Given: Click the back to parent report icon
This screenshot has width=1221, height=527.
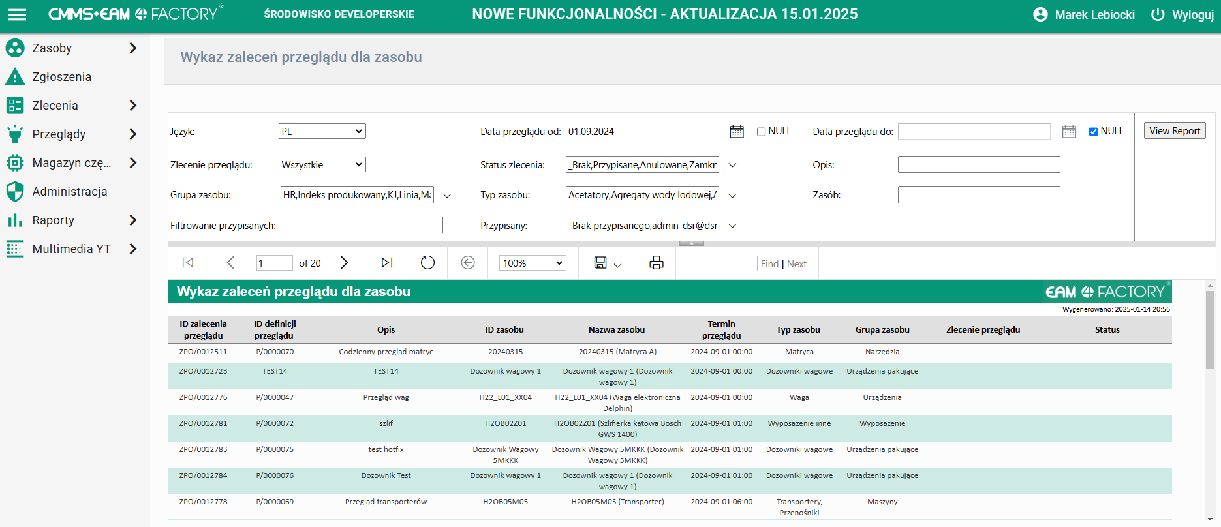Looking at the screenshot, I should (x=468, y=263).
